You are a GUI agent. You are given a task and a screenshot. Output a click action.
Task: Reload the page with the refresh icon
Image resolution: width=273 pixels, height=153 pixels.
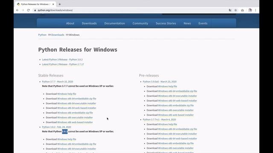coord(29,10)
